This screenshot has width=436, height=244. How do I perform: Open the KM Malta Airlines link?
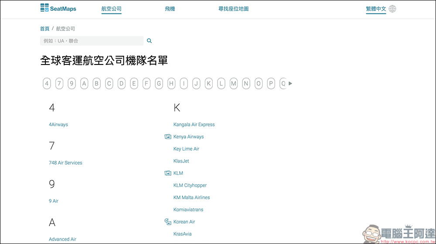(x=191, y=197)
